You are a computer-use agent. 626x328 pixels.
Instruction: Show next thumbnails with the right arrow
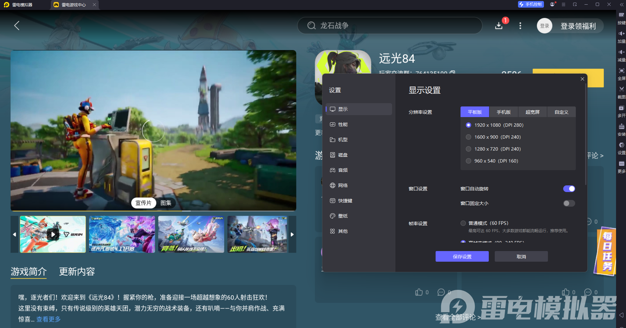(292, 234)
